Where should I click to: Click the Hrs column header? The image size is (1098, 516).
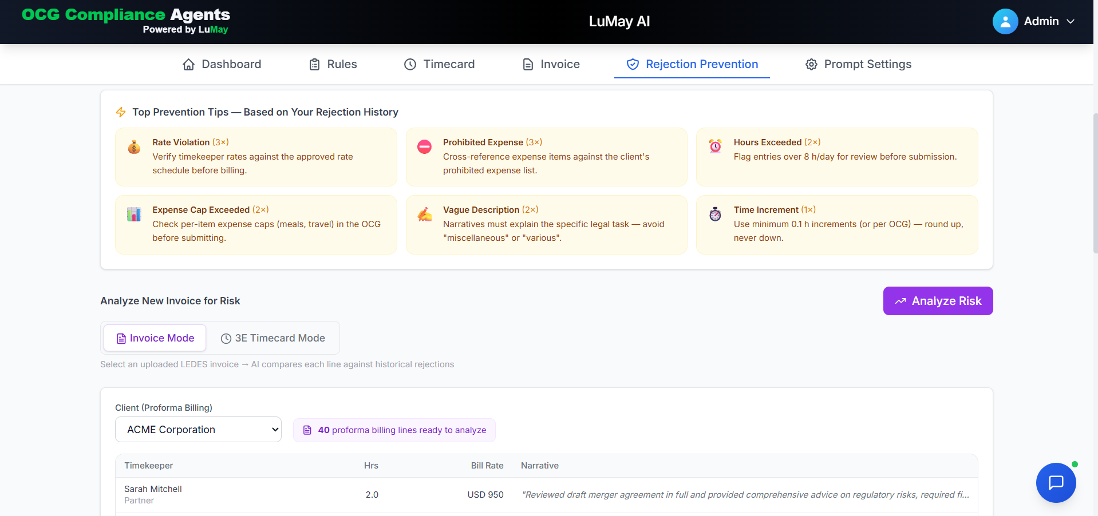pyautogui.click(x=371, y=466)
